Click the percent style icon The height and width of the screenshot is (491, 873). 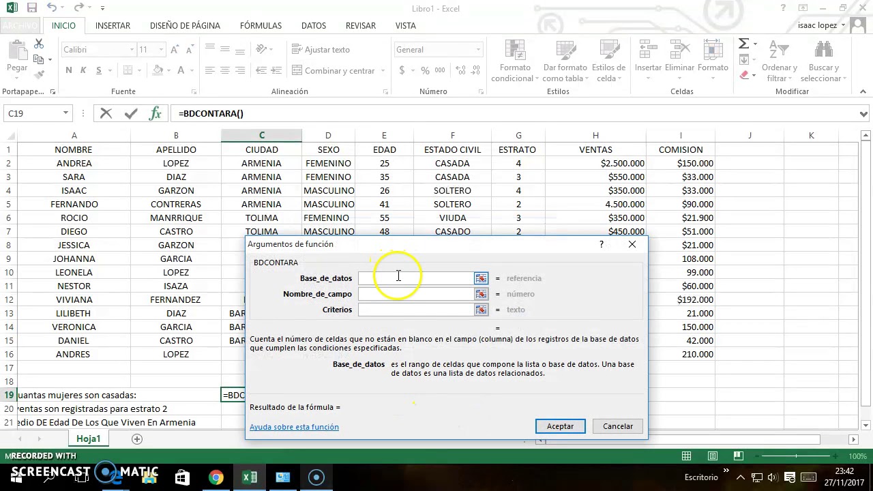pos(425,71)
